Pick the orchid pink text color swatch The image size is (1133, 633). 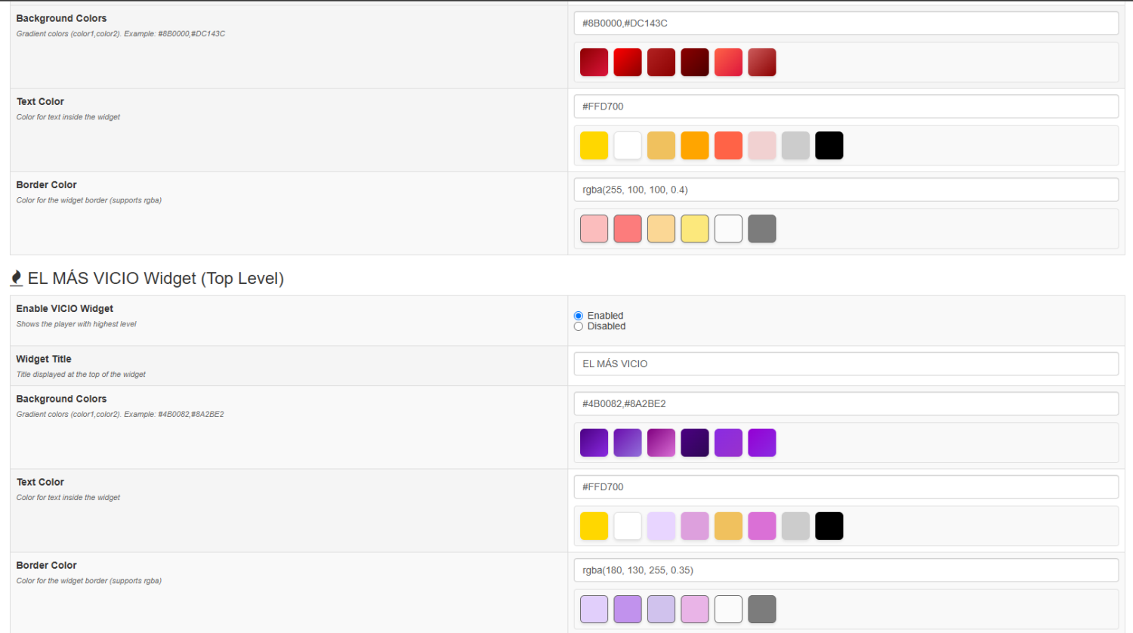761,526
